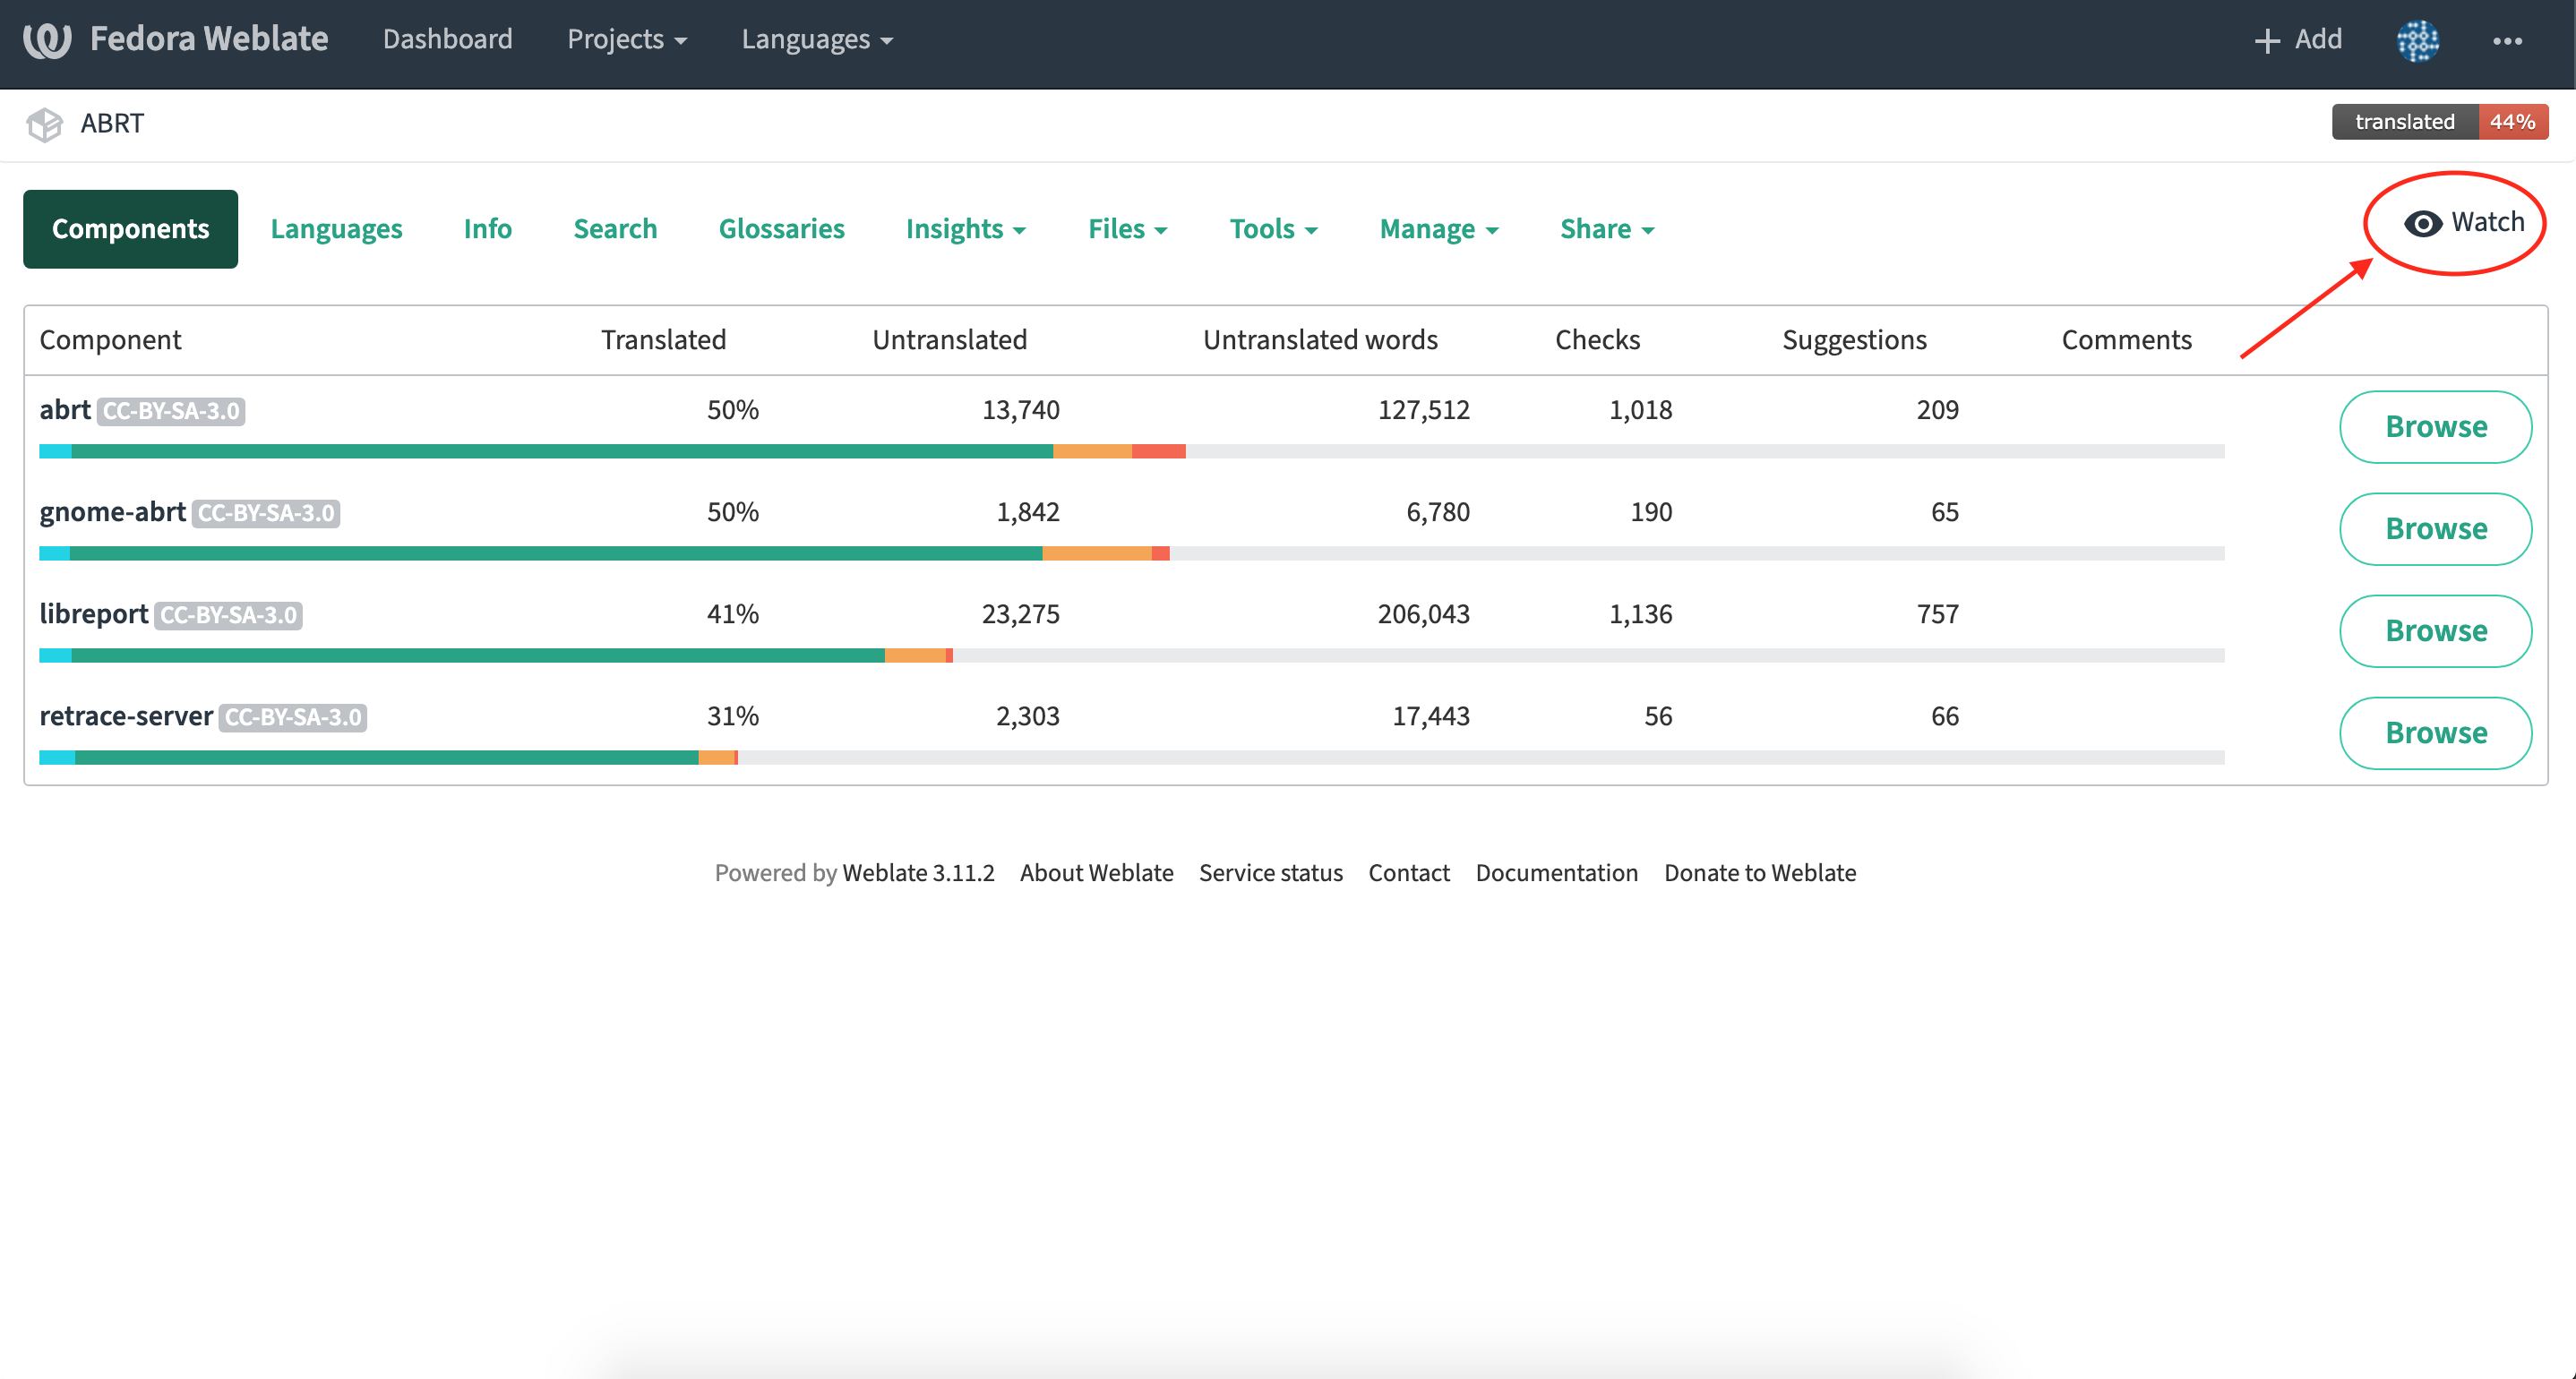Open the Documentation footer link

[1556, 873]
